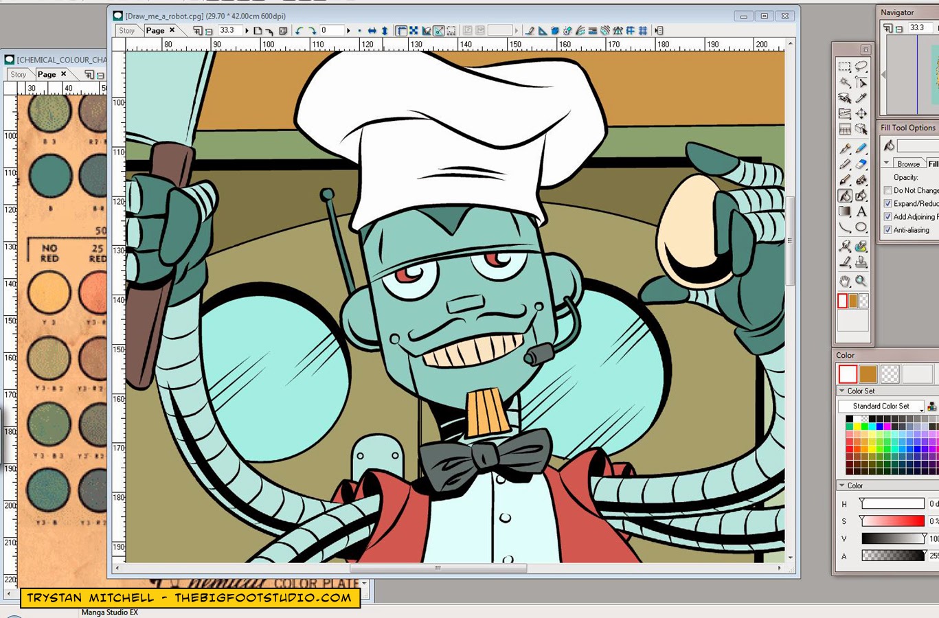This screenshot has height=618, width=939.
Task: Collapse the Color HSV section
Action: [842, 485]
